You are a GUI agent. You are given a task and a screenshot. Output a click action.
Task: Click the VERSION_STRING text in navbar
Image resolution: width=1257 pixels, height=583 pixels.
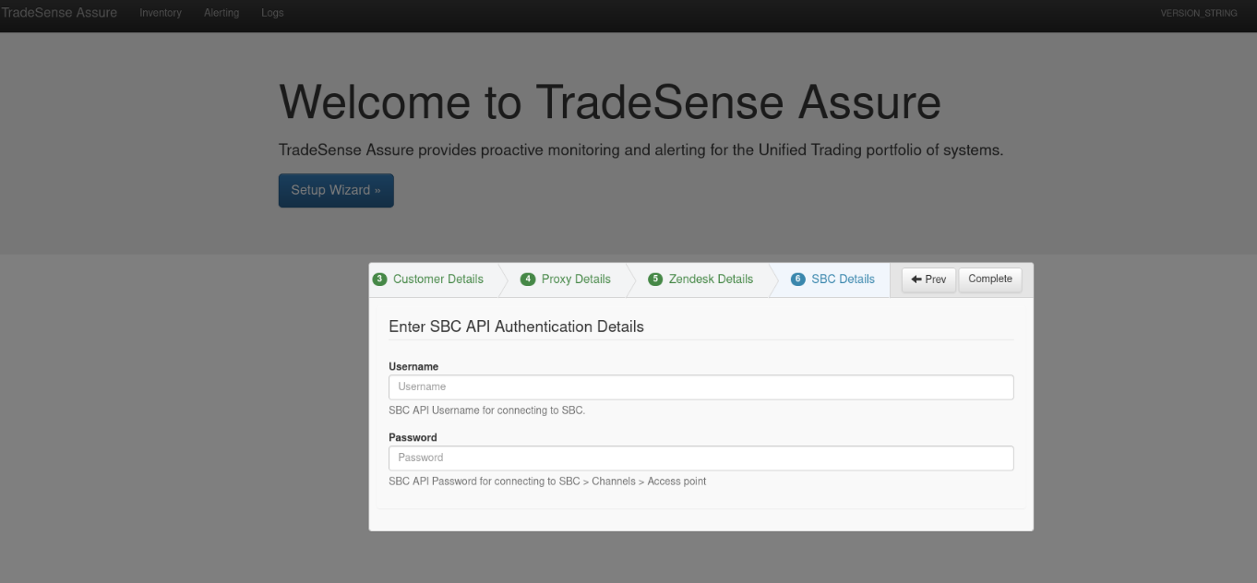point(1199,13)
